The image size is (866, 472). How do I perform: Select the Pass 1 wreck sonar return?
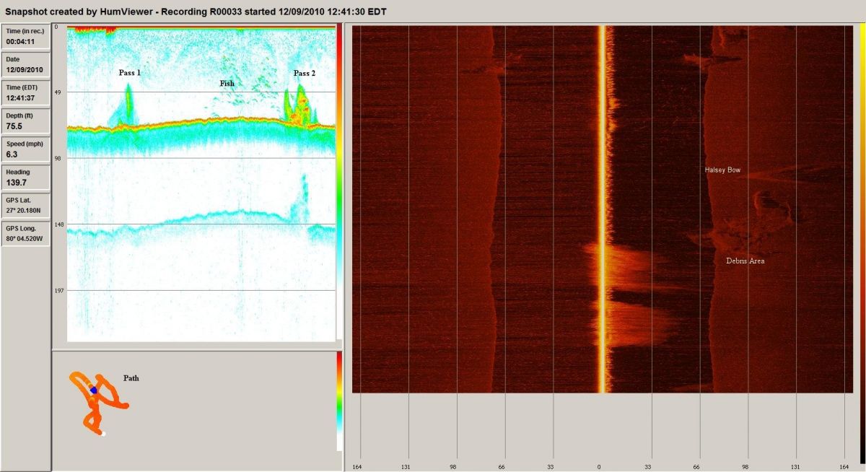click(x=128, y=103)
